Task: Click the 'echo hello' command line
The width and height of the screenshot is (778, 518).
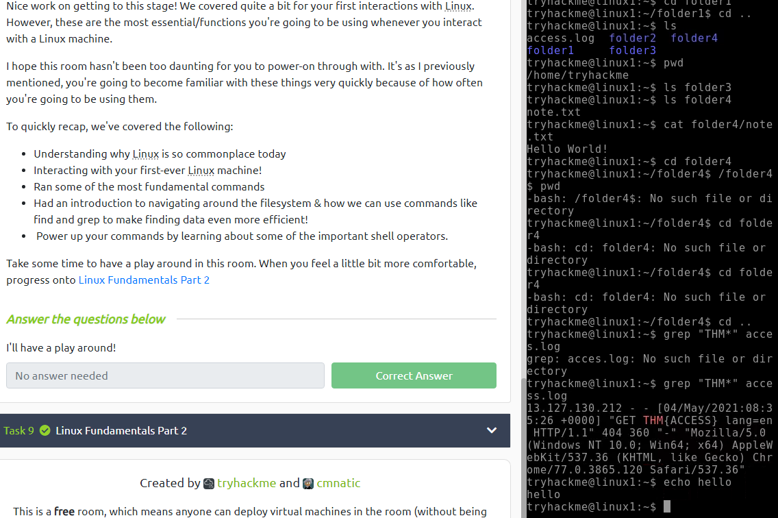Action: click(629, 482)
